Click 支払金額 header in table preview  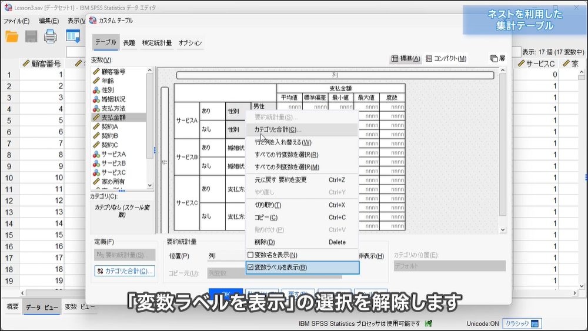point(340,88)
